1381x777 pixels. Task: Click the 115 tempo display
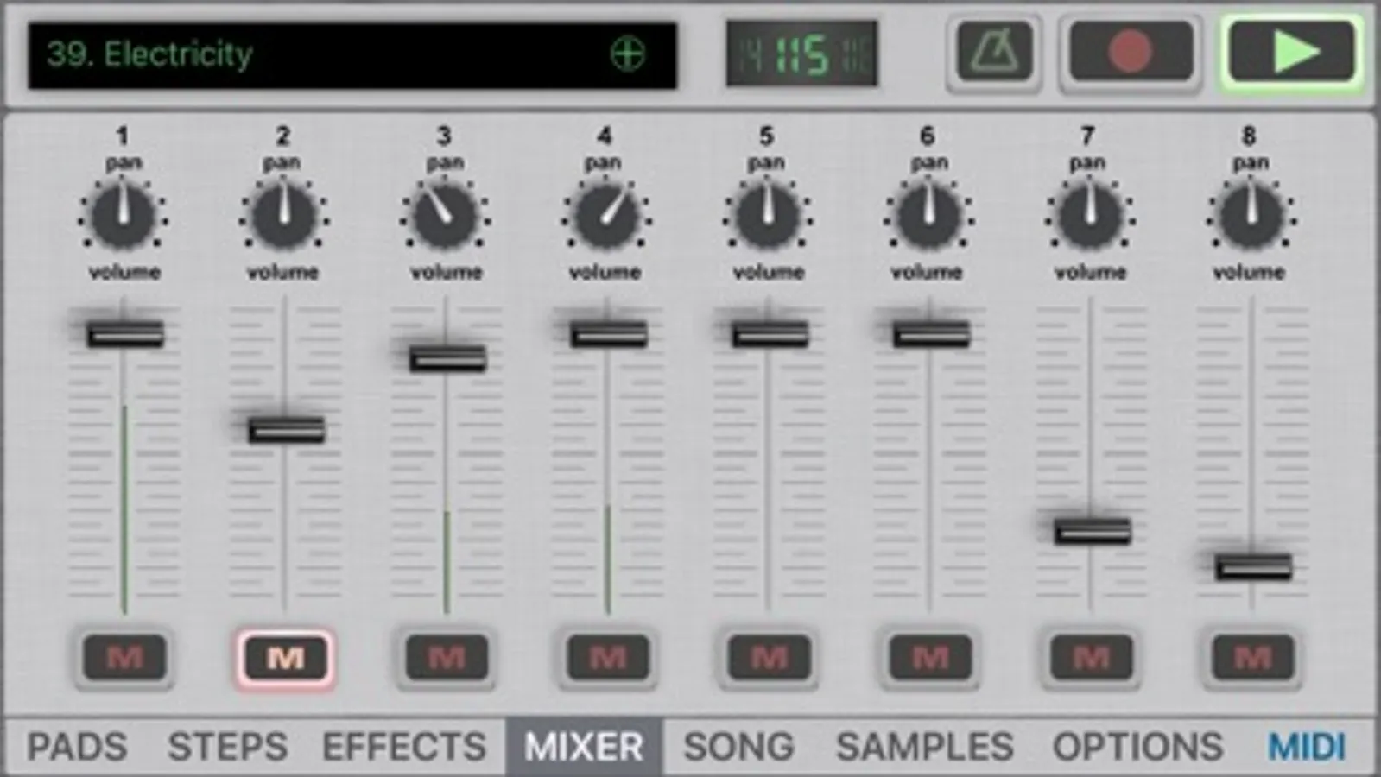pyautogui.click(x=802, y=55)
